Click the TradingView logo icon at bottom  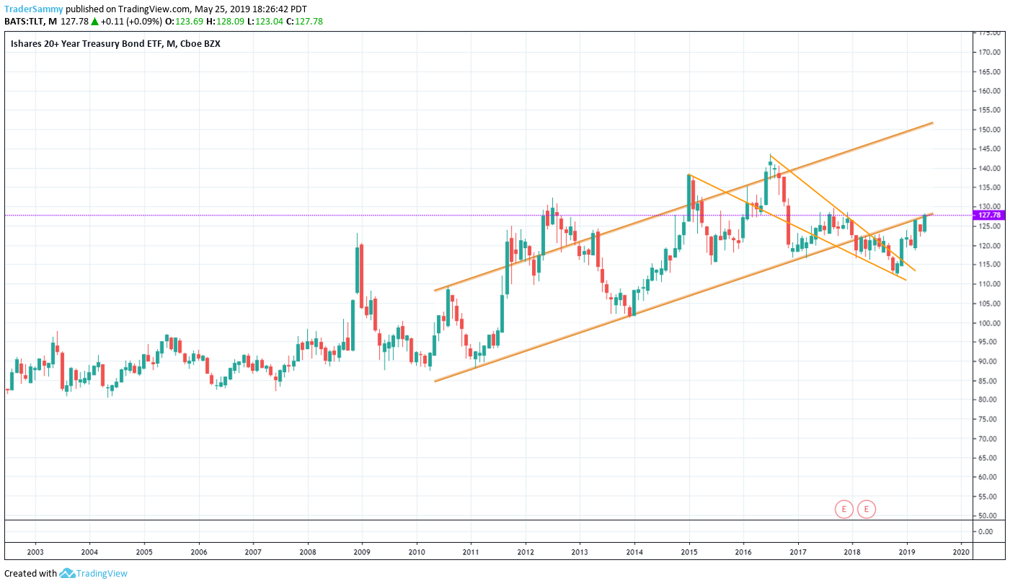coord(68,573)
